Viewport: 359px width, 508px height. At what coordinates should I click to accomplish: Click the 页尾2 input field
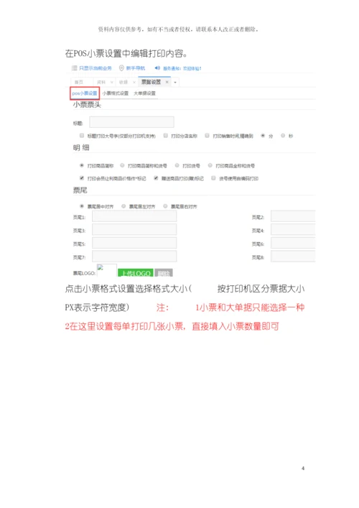tap(293, 216)
